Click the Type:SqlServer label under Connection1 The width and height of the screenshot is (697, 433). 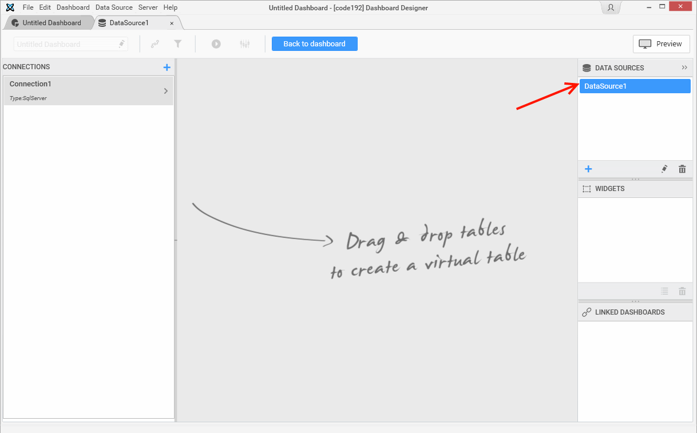click(x=28, y=98)
